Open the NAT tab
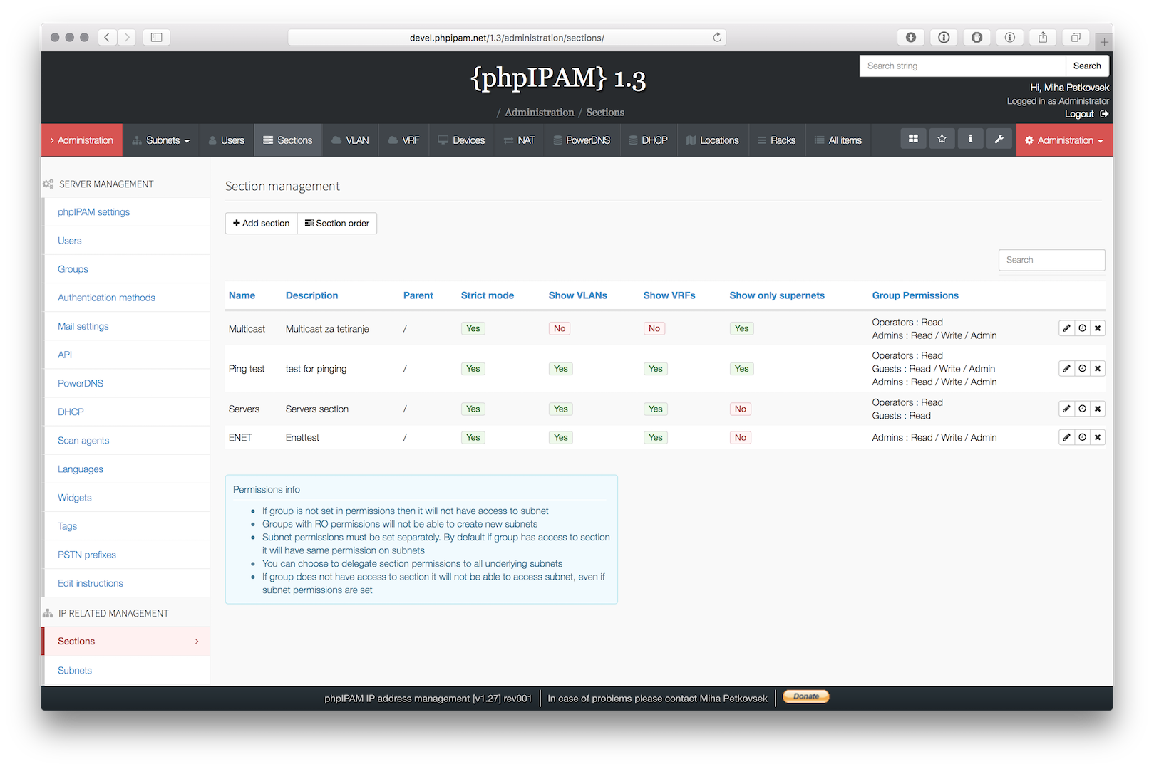 click(x=519, y=140)
